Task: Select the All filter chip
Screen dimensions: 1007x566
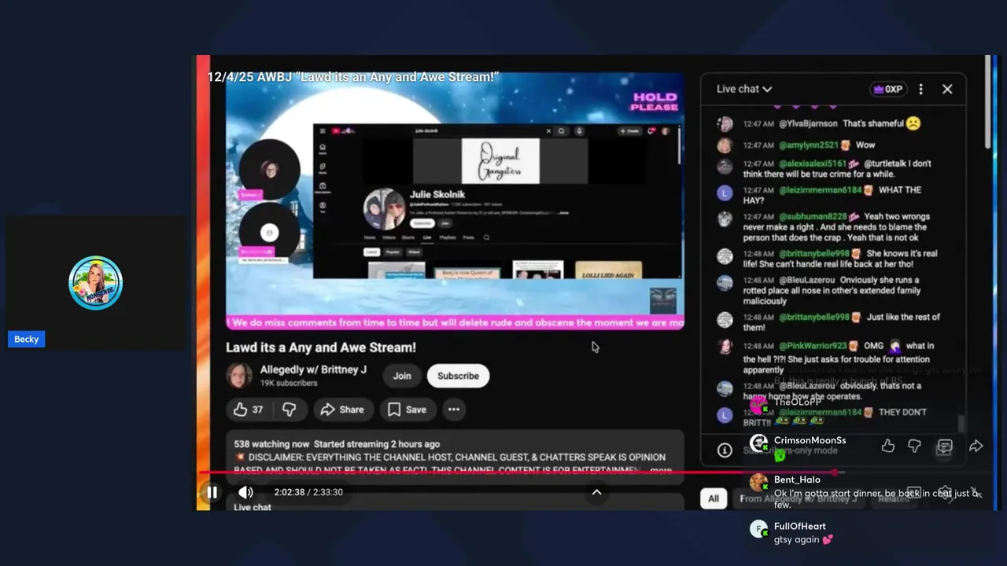Action: tap(714, 498)
